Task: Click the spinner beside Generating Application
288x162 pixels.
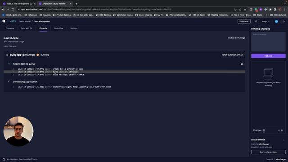Action: coord(9,81)
